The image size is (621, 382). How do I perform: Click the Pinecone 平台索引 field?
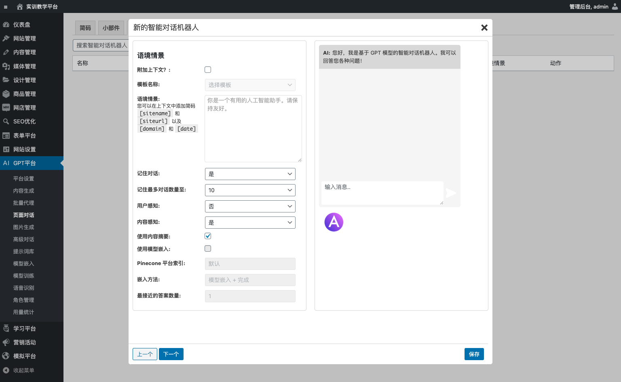[x=250, y=264]
